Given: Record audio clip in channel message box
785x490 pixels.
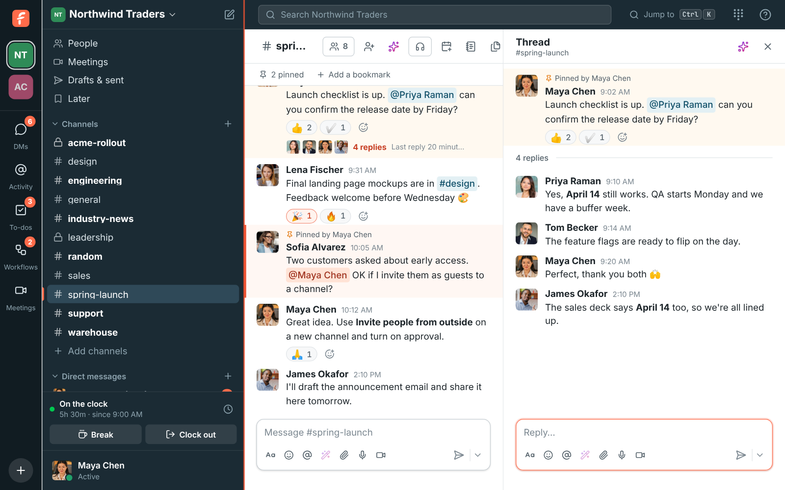Looking at the screenshot, I should pos(363,455).
